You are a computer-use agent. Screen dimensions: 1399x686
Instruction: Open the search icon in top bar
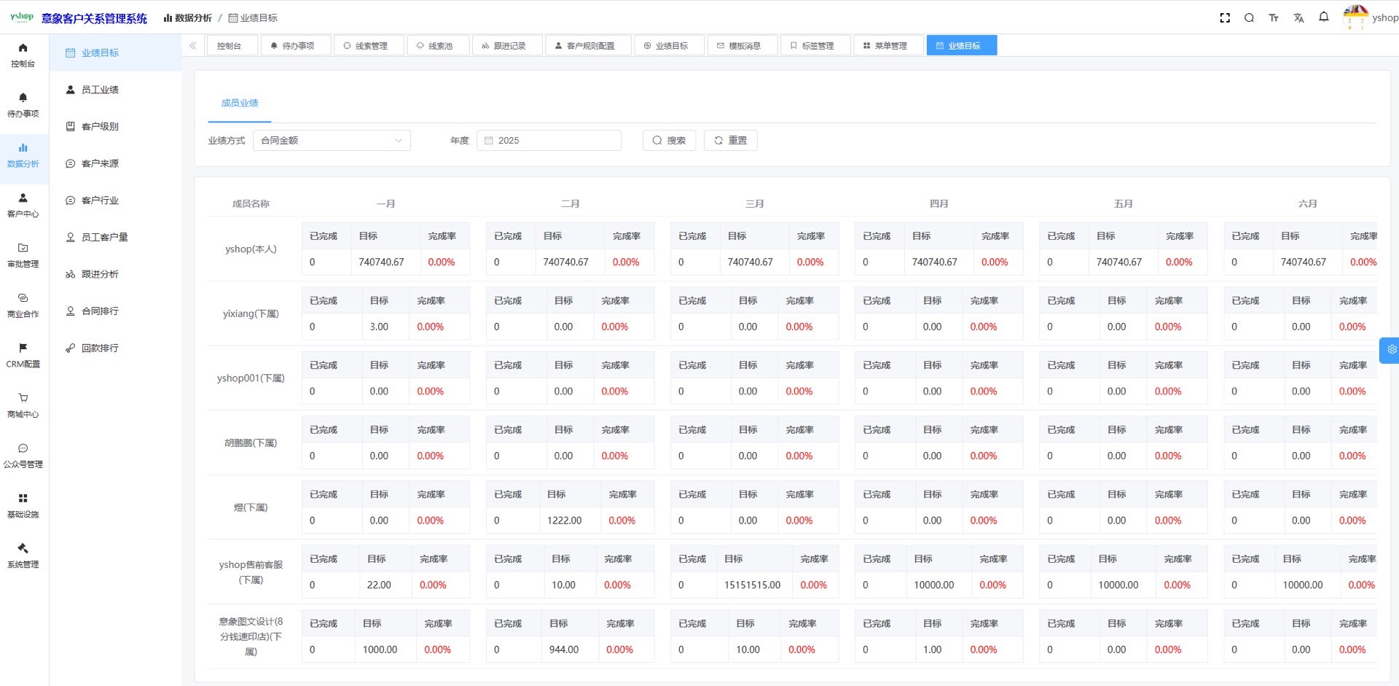[x=1249, y=18]
